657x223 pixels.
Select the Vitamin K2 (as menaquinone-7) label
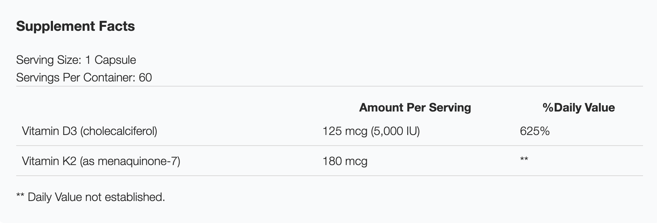[101, 161]
